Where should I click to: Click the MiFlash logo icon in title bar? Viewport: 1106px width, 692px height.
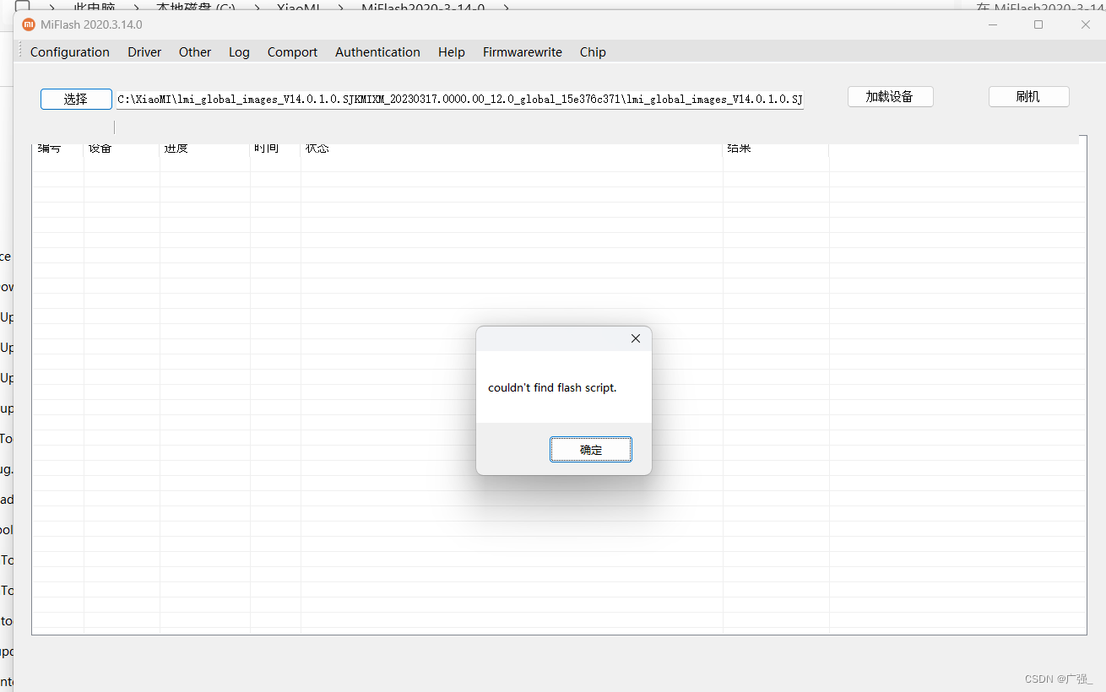coord(29,24)
